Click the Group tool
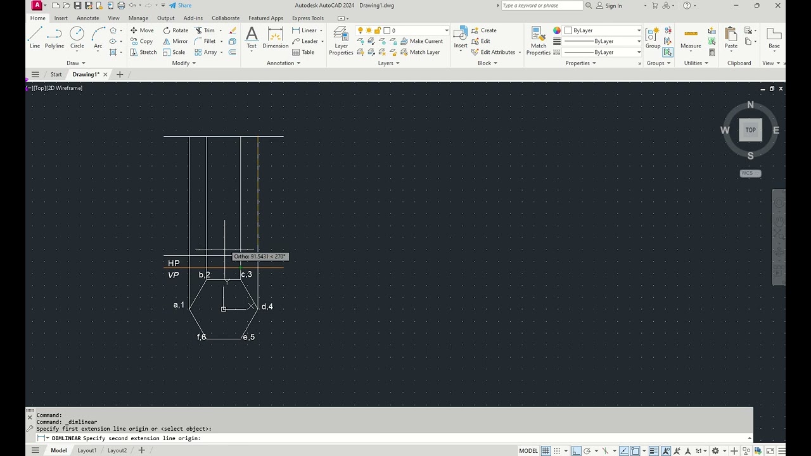 tap(653, 37)
